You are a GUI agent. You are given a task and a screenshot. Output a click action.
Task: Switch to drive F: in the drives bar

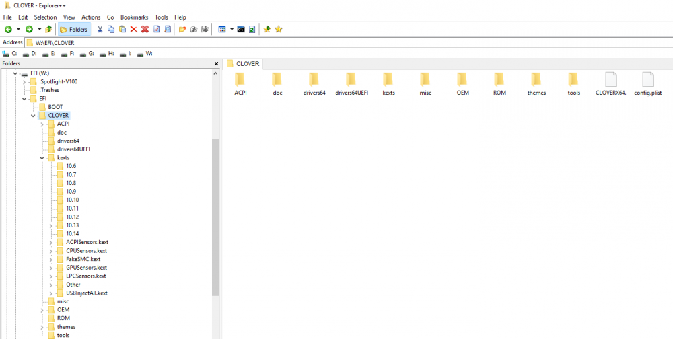click(x=67, y=54)
